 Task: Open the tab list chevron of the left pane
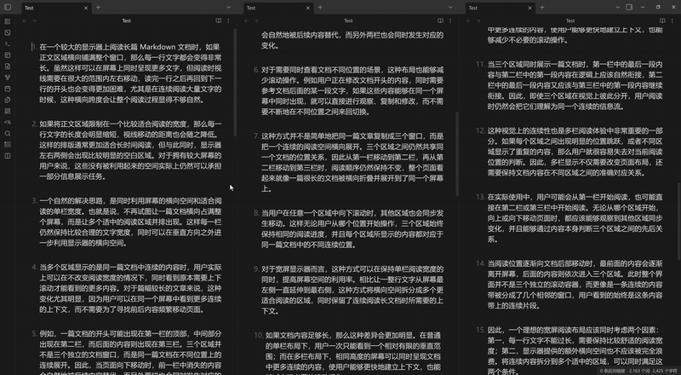228,8
